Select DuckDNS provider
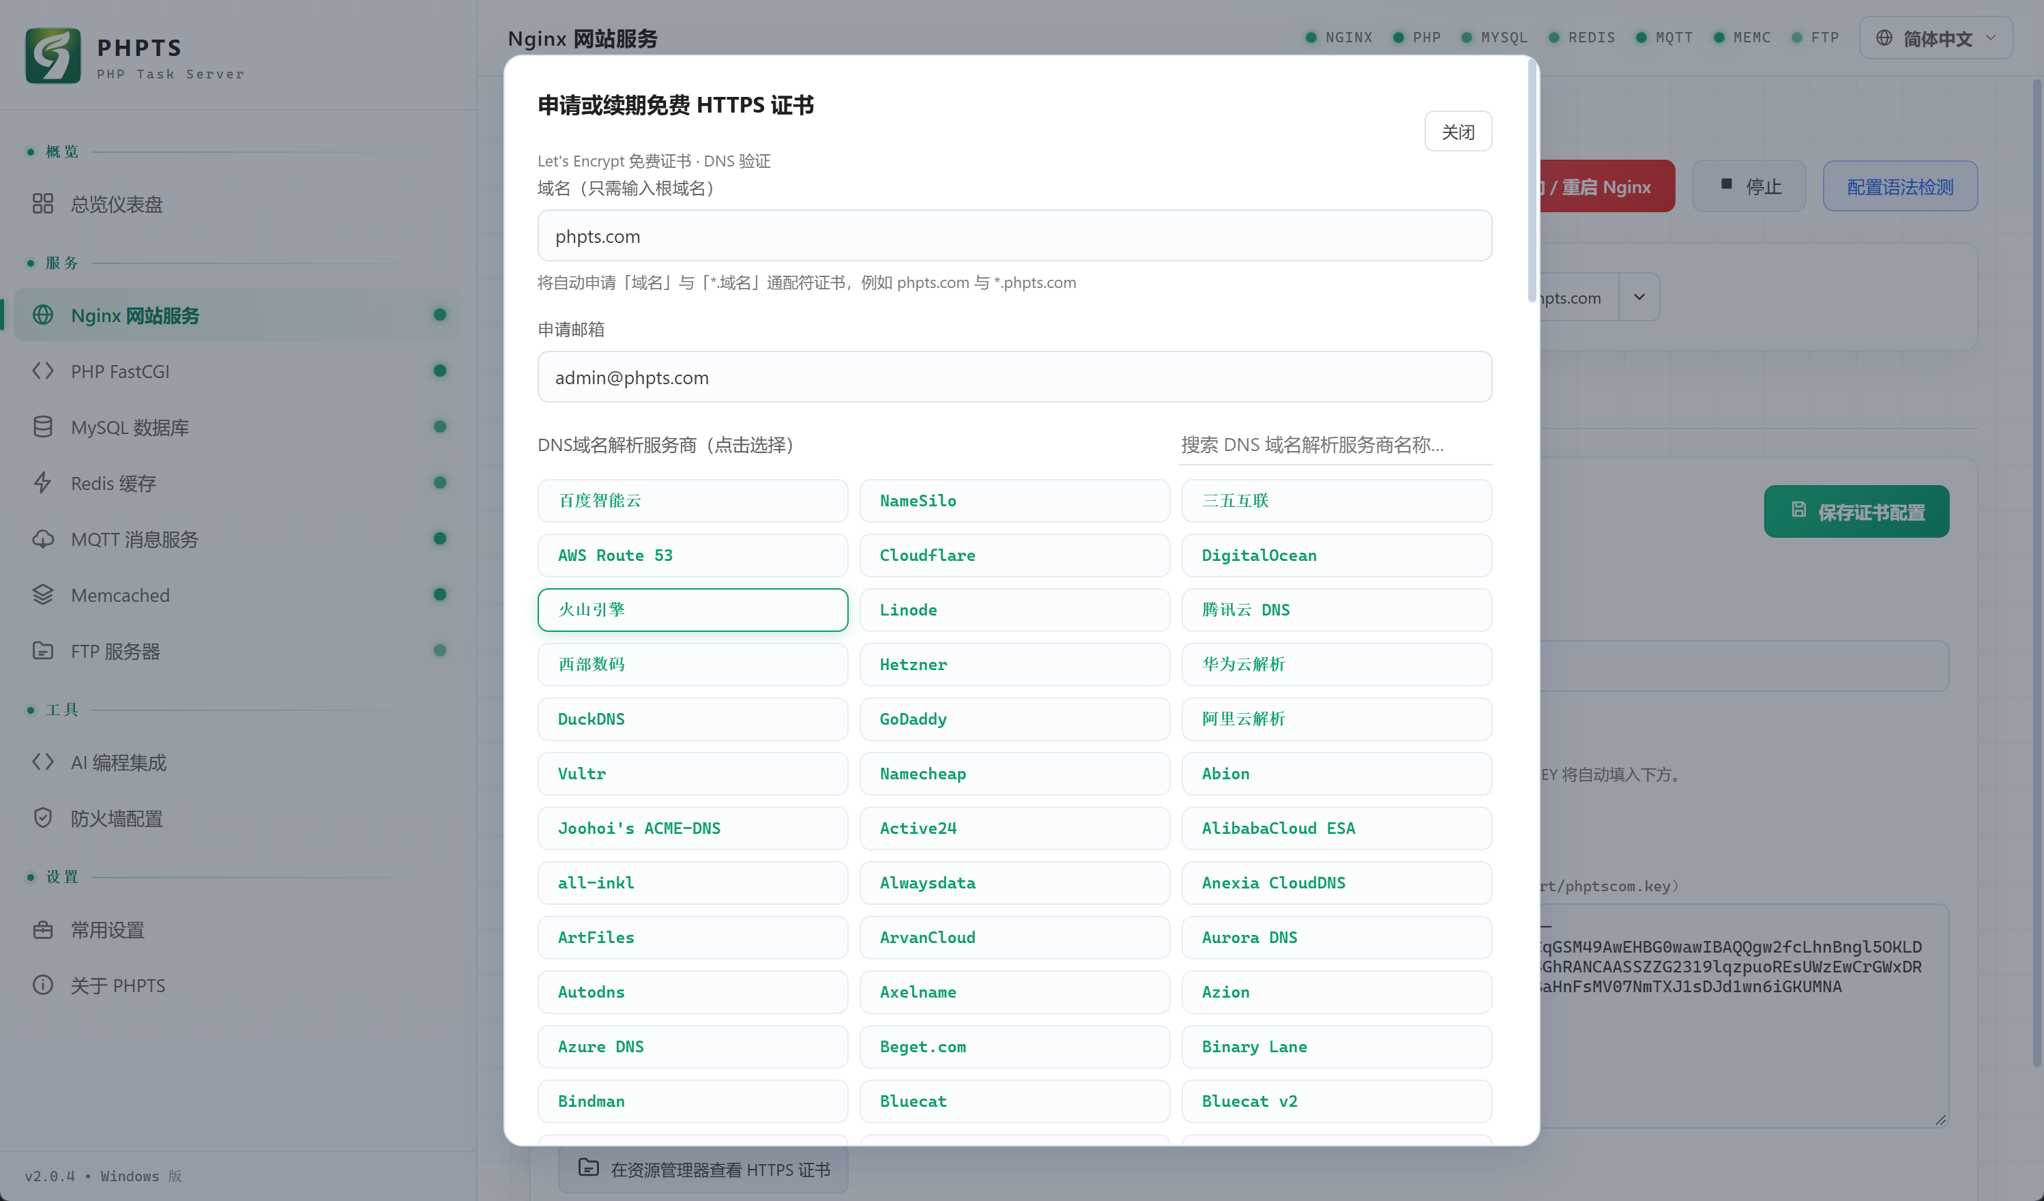This screenshot has width=2044, height=1201. (692, 719)
